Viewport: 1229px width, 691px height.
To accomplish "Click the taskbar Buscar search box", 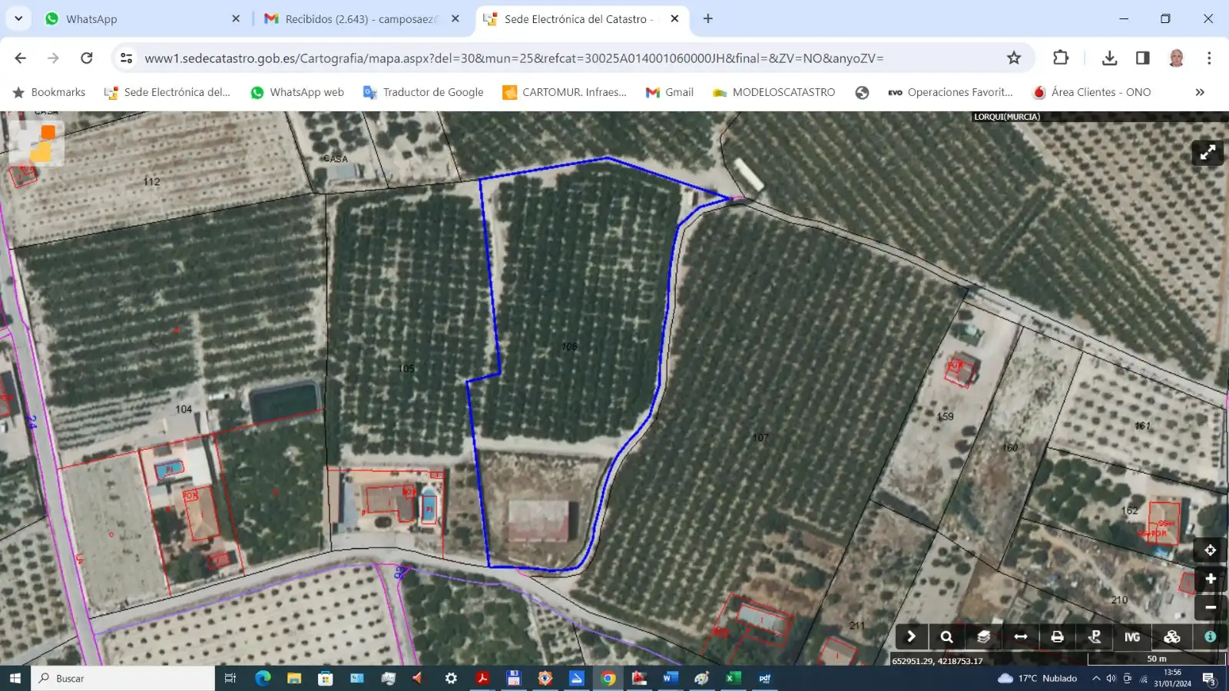I will pyautogui.click(x=123, y=678).
